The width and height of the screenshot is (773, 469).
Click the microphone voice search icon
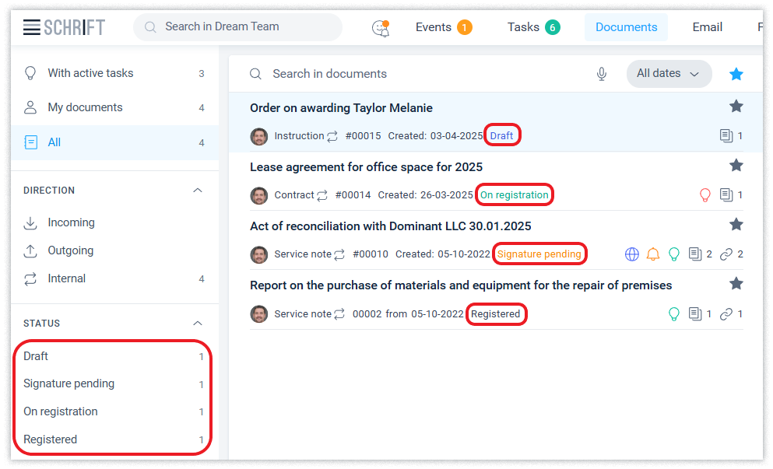pos(601,74)
